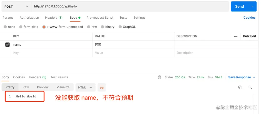Select the raw body type
This screenshot has width=261, height=114.
[x=89, y=27]
